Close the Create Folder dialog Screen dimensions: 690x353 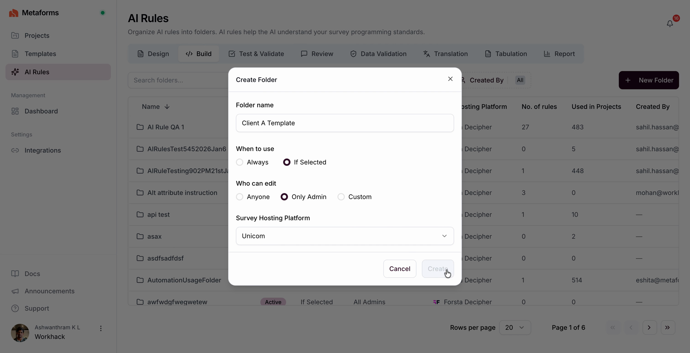click(450, 79)
